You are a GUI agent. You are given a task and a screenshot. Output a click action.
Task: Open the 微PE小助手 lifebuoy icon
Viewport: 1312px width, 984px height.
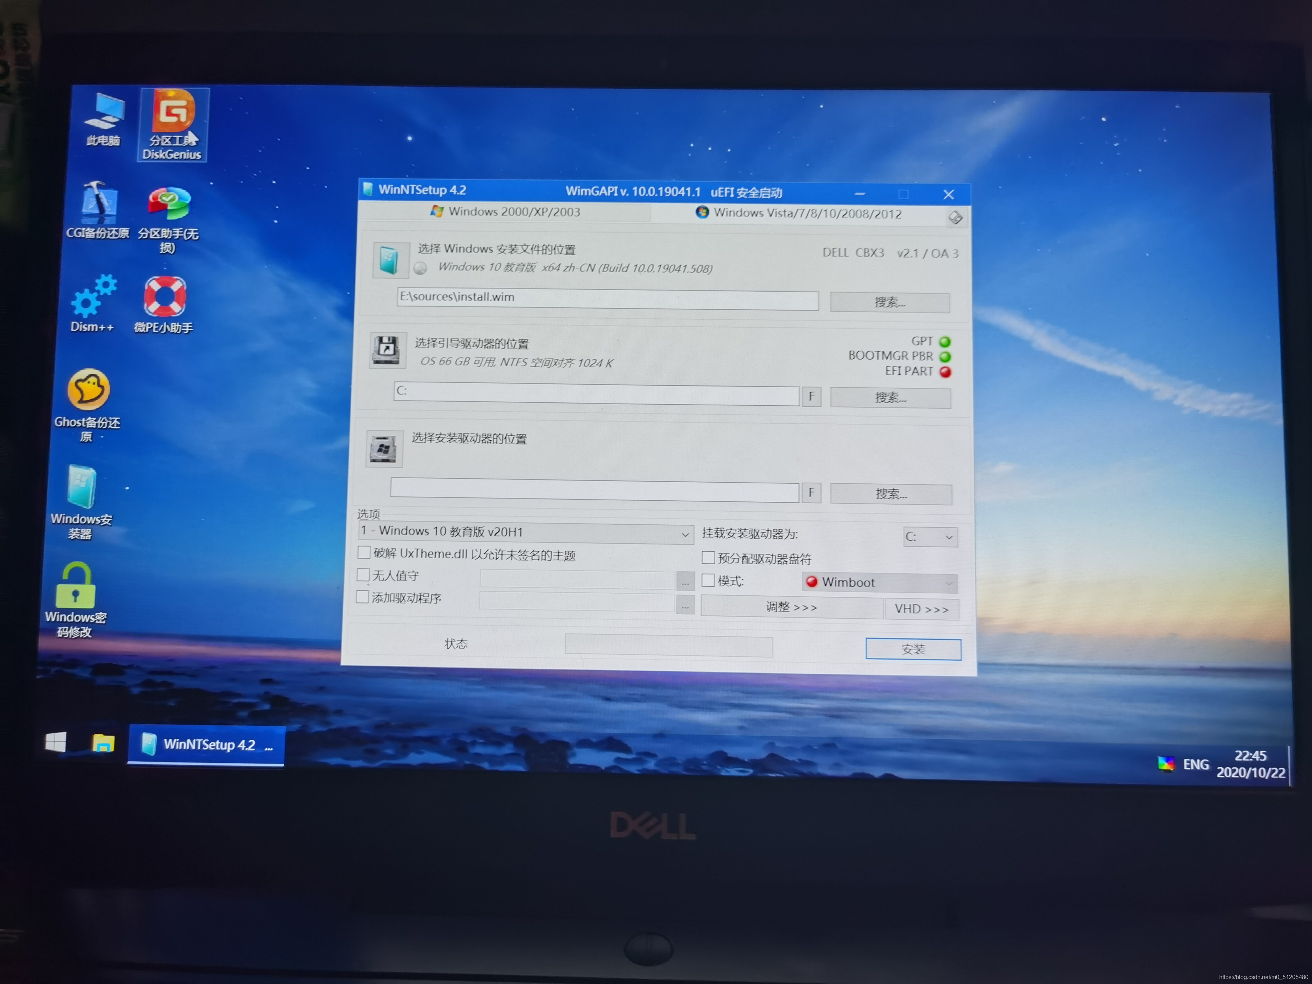[x=164, y=304]
